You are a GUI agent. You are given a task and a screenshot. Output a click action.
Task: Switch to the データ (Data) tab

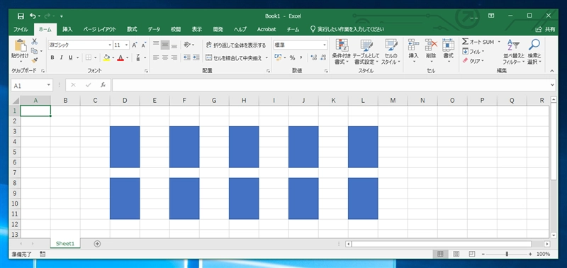(154, 29)
